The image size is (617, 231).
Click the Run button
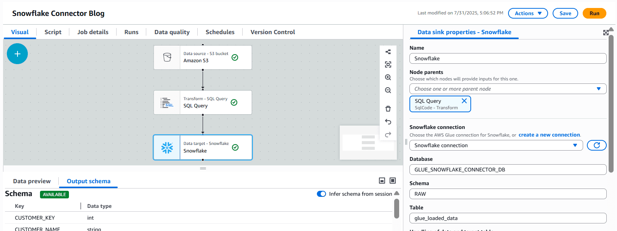point(594,13)
